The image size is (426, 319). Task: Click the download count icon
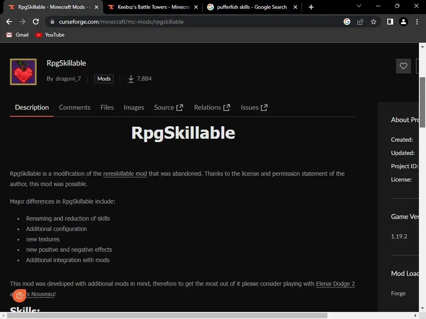coord(131,79)
